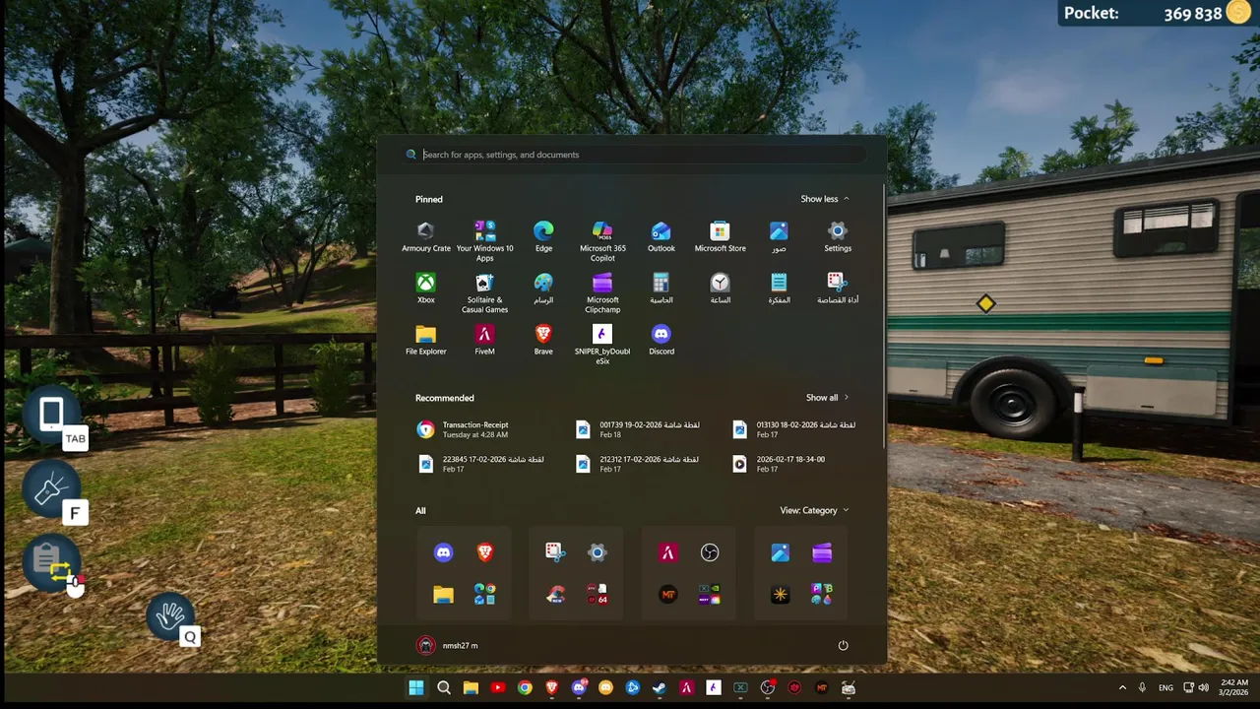Open the orange asterisk app in All grid
The image size is (1260, 709).
780,595
